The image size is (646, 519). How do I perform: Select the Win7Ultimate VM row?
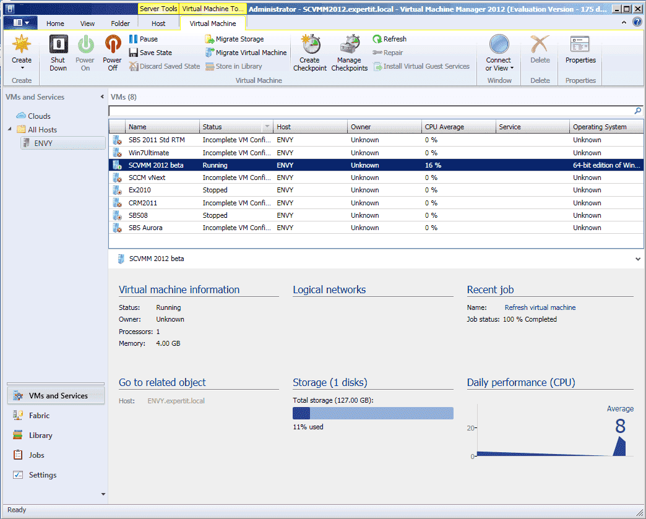[376, 153]
